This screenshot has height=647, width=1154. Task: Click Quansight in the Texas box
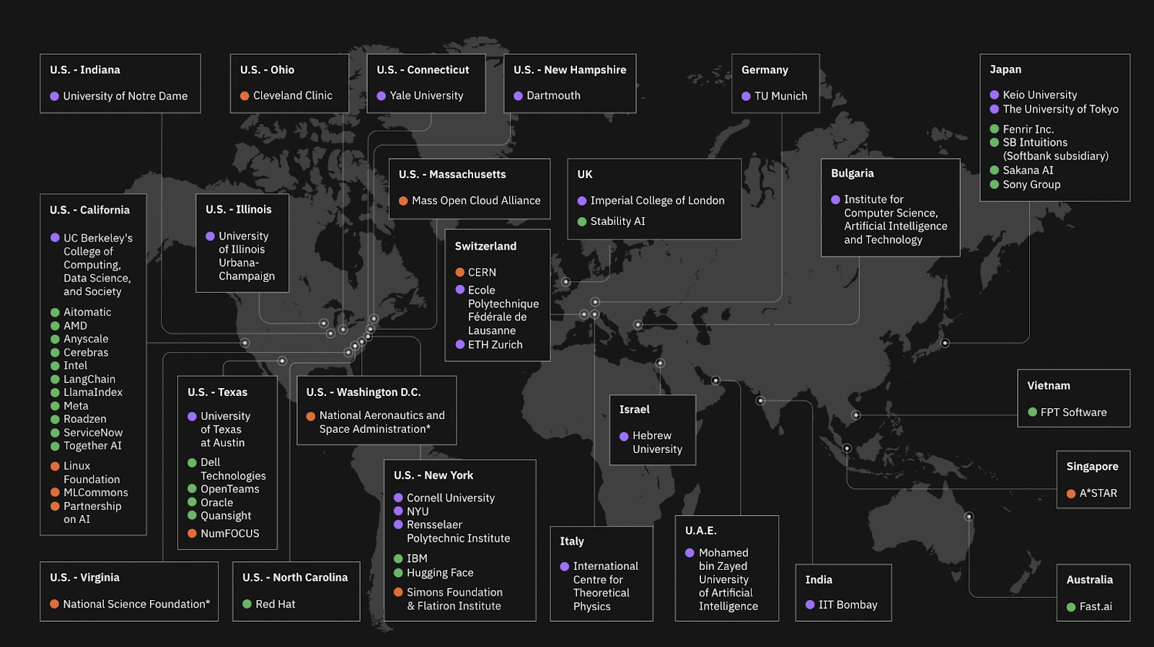click(219, 516)
